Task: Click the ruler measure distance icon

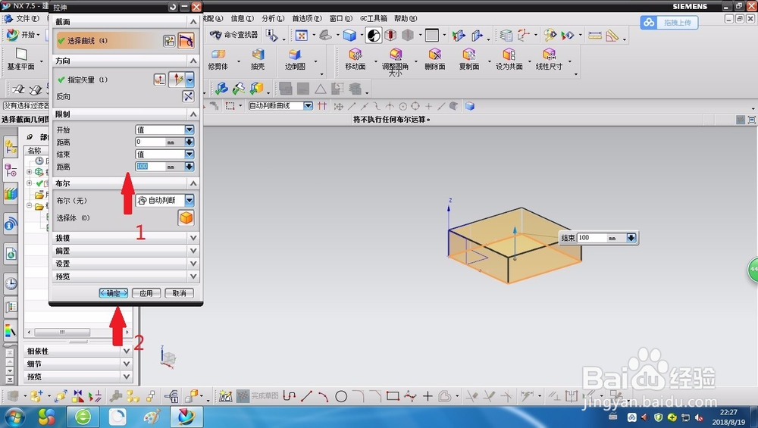Action: pos(595,36)
